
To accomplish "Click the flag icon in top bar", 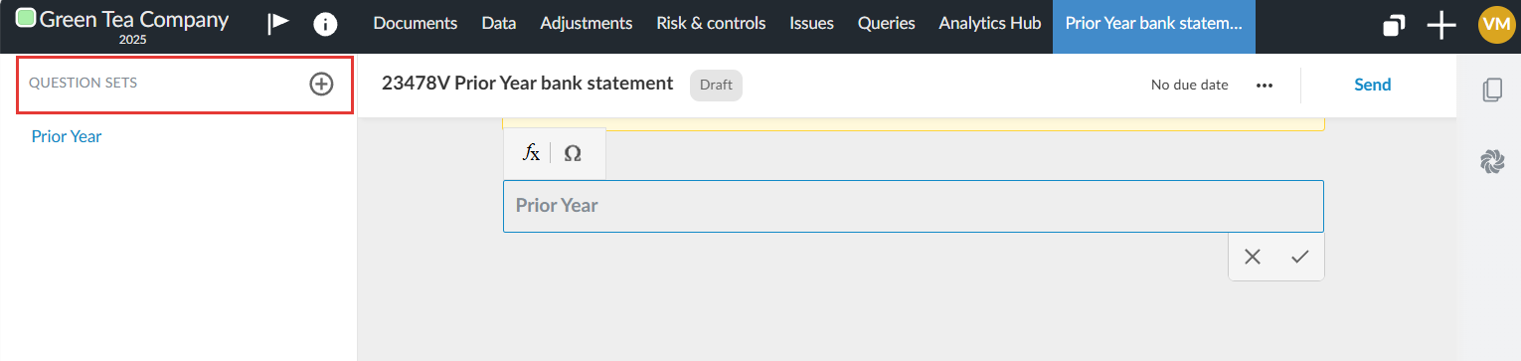I will click(x=278, y=25).
